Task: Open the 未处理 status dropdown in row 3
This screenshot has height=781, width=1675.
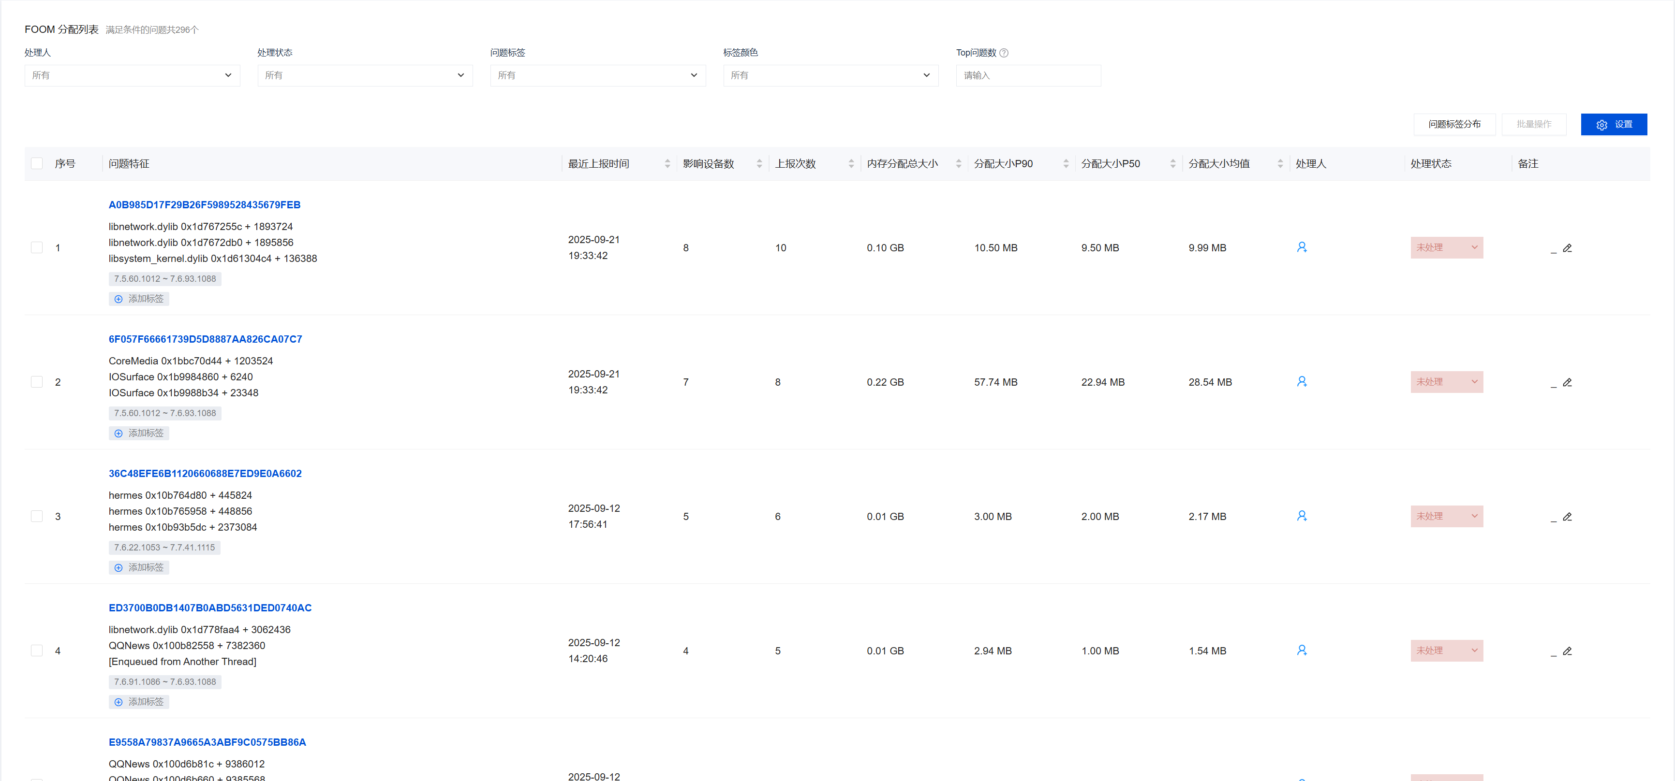Action: tap(1446, 516)
